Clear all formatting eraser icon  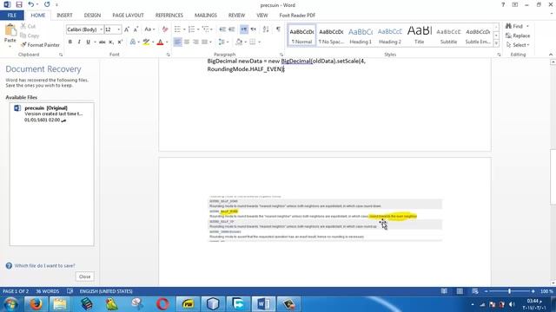coord(165,29)
